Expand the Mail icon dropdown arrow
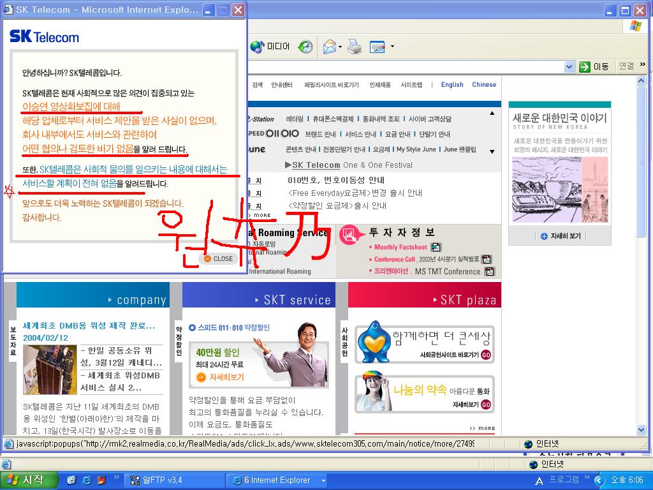 coord(340,47)
